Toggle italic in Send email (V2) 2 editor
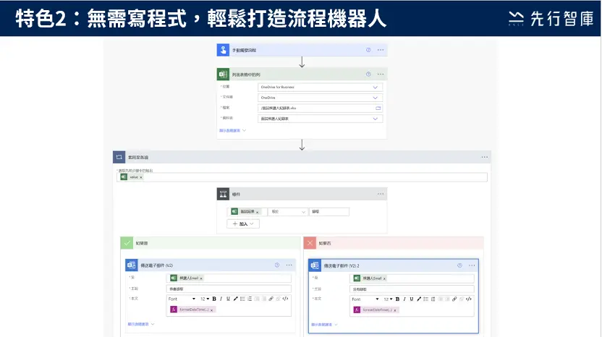The height and width of the screenshot is (337, 602). (404, 299)
